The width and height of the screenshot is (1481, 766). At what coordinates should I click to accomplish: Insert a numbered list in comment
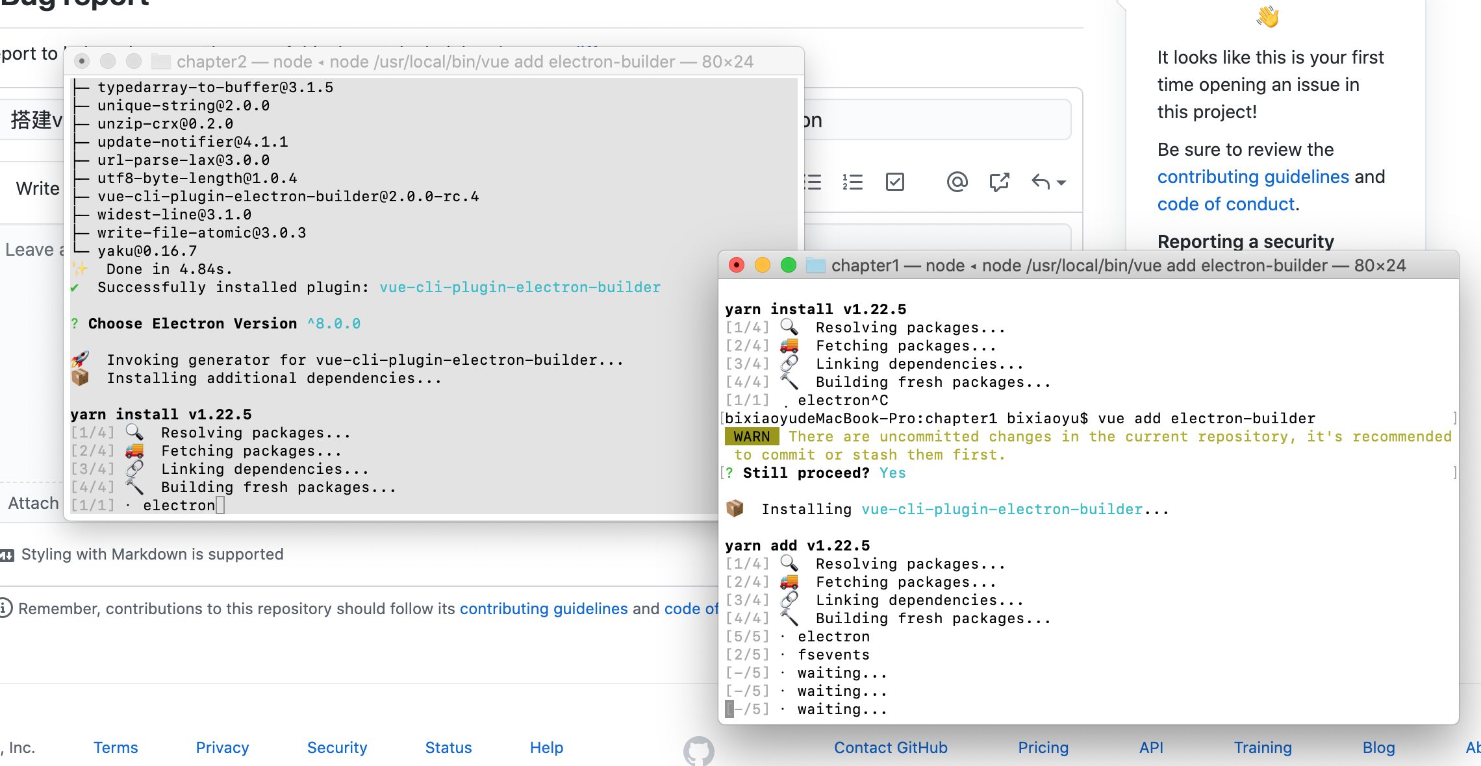pyautogui.click(x=852, y=182)
